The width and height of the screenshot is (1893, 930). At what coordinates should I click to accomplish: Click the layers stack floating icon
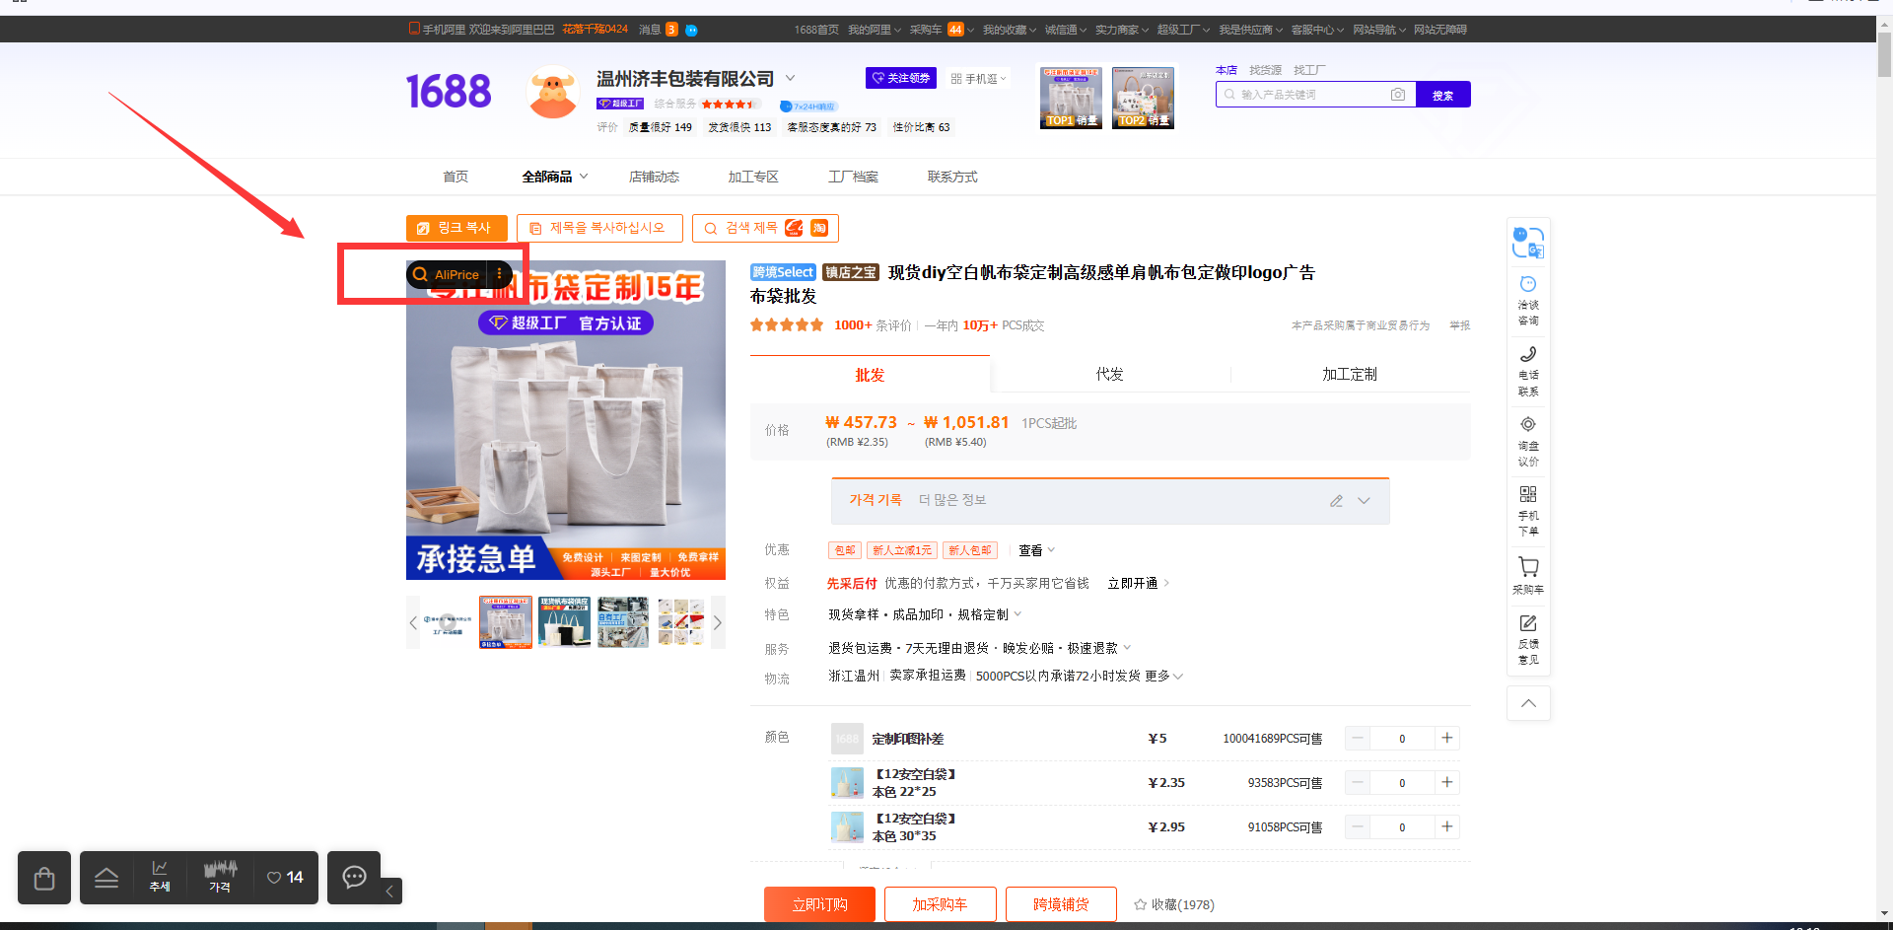coord(106,878)
